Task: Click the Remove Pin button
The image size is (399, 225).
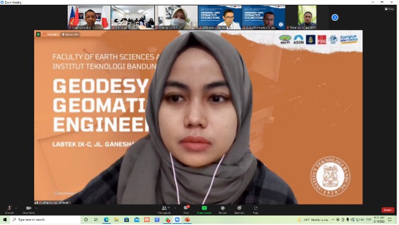Action: tap(70, 34)
